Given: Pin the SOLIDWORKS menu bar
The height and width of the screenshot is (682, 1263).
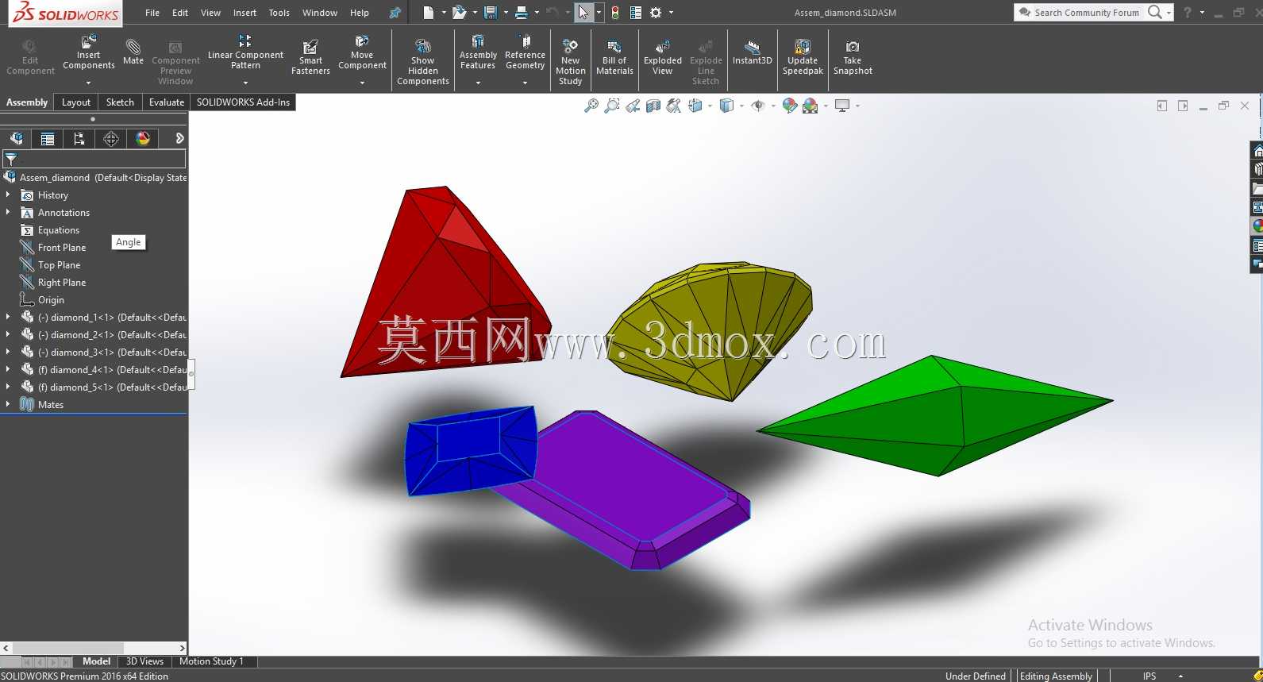Looking at the screenshot, I should tap(395, 13).
